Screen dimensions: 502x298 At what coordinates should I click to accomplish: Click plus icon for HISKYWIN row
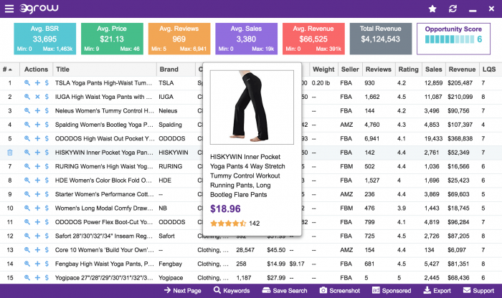[37, 153]
